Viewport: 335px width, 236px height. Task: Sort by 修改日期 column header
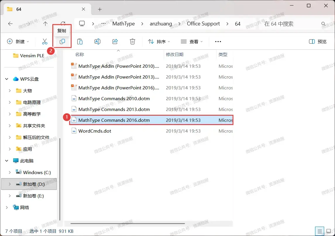(x=175, y=55)
